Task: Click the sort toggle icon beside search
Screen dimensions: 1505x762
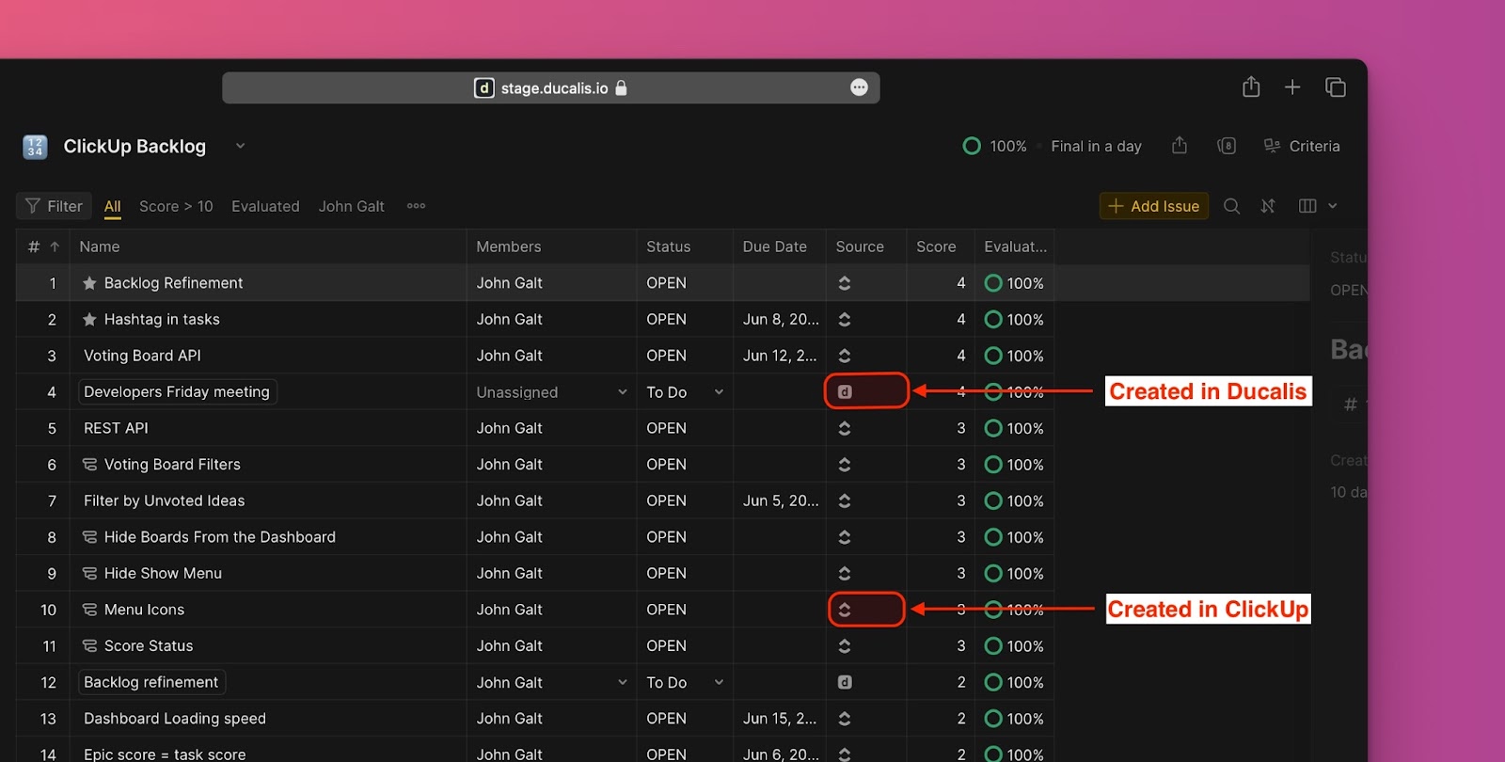Action: point(1268,206)
